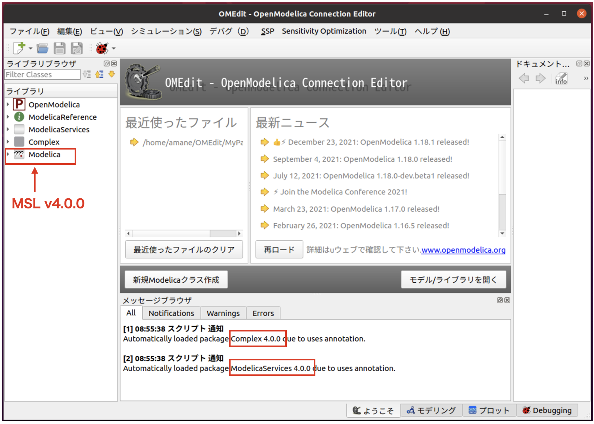Click the New Modelica class toolbar icon
Image resolution: width=594 pixels, height=424 pixels.
(x=19, y=48)
